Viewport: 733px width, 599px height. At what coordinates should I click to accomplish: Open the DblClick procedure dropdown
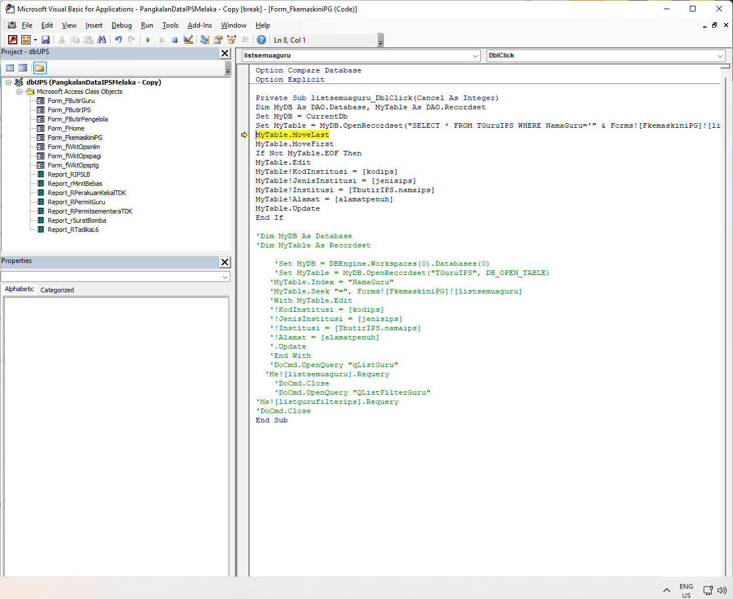(x=720, y=56)
